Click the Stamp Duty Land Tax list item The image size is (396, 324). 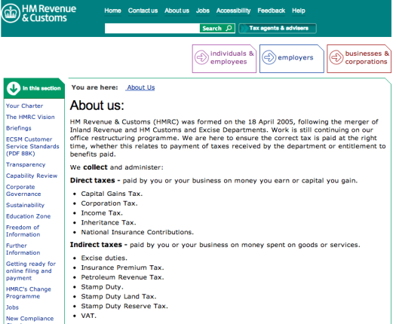click(118, 296)
